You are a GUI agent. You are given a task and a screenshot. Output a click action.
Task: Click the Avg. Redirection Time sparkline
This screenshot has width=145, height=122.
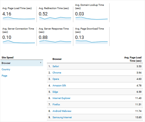(55, 18)
